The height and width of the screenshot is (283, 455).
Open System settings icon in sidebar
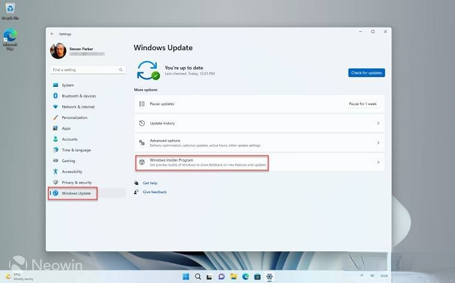[x=56, y=85]
